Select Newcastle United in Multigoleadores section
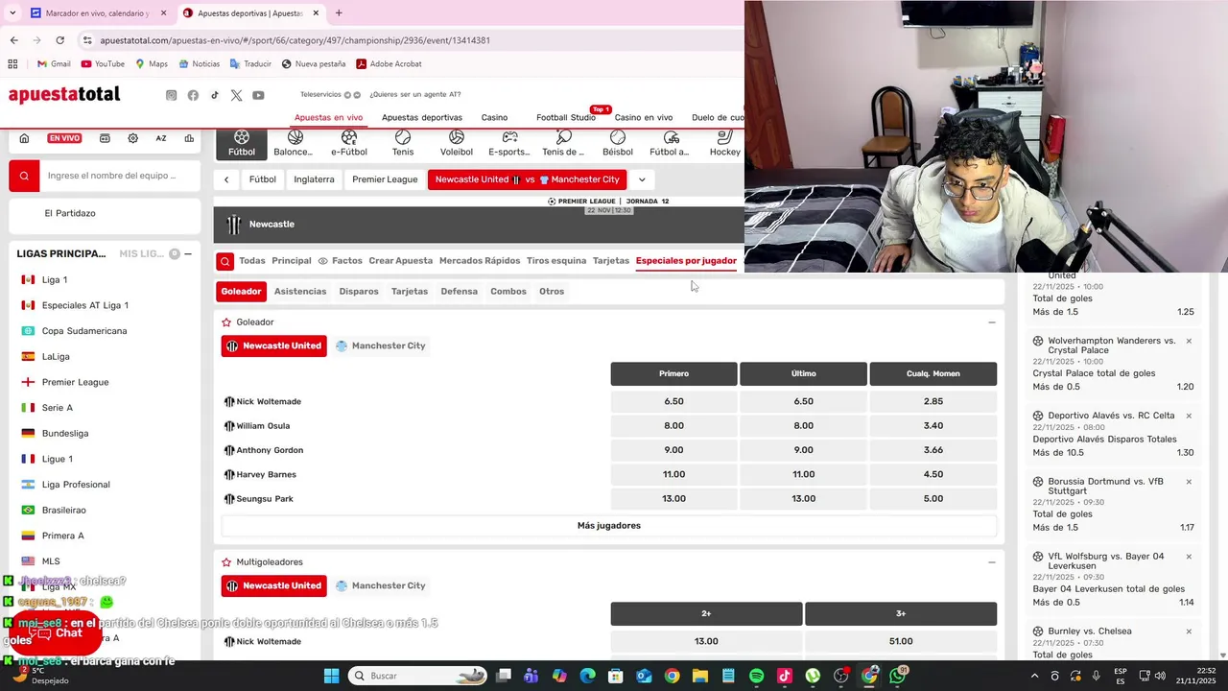 [274, 585]
